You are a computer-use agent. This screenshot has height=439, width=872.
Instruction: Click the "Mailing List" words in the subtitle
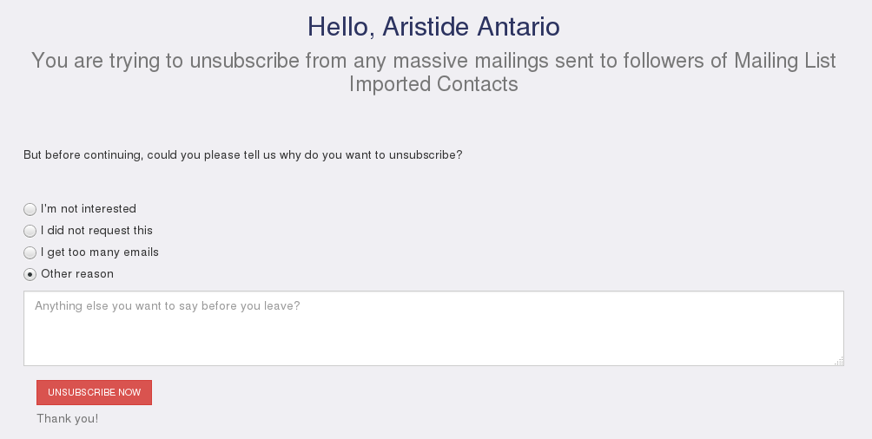(784, 61)
